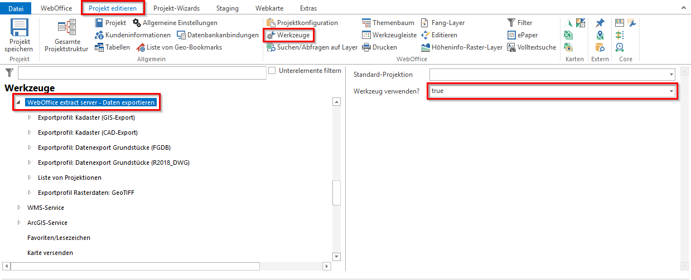Click the database search icon in Extern
This screenshot has width=691, height=280.
(600, 47)
